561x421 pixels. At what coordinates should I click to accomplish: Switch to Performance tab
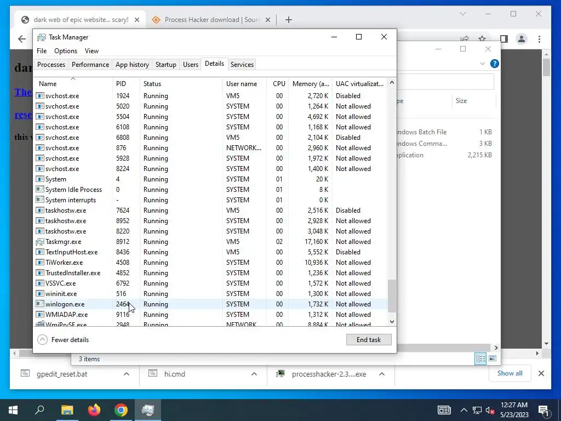pos(90,65)
